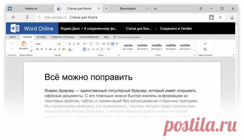This screenshot has width=244, height=140.
Task: Switch to the РЕЦЕНЗИРОВАНИЕ tab
Action: pos(89,37)
